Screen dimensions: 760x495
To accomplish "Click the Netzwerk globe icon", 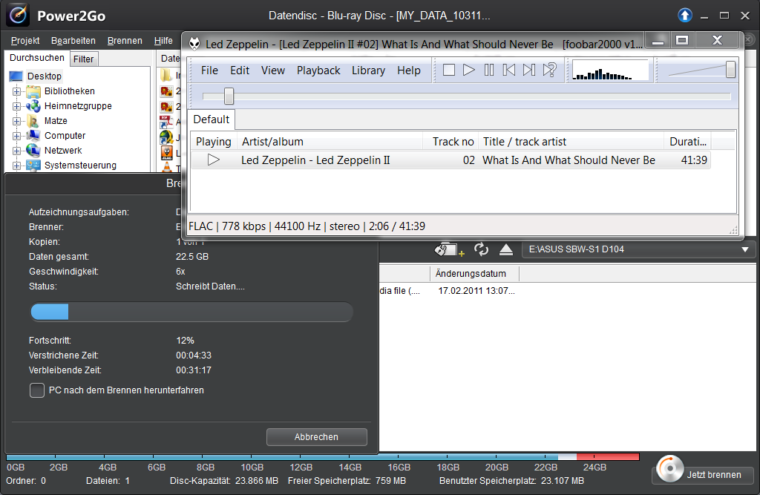I will 33,151.
